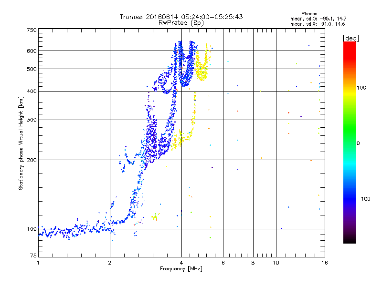Screen dimensions: 382x286
Task: Click the frequency axis tick label "16"
Action: pos(325,263)
